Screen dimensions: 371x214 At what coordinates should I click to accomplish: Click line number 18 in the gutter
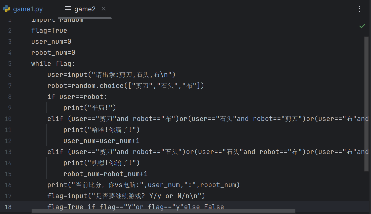[x=8, y=207]
